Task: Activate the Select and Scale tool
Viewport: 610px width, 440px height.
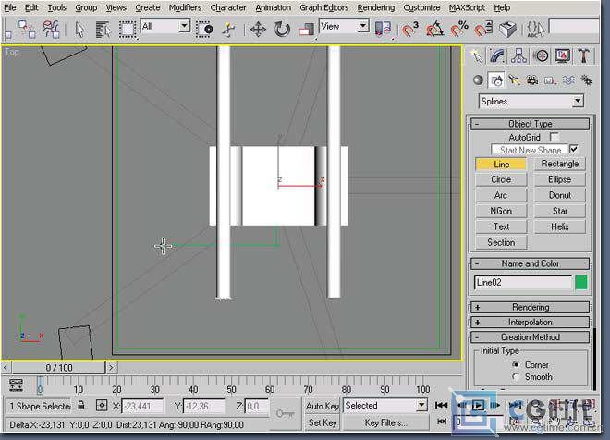Action: click(x=306, y=30)
